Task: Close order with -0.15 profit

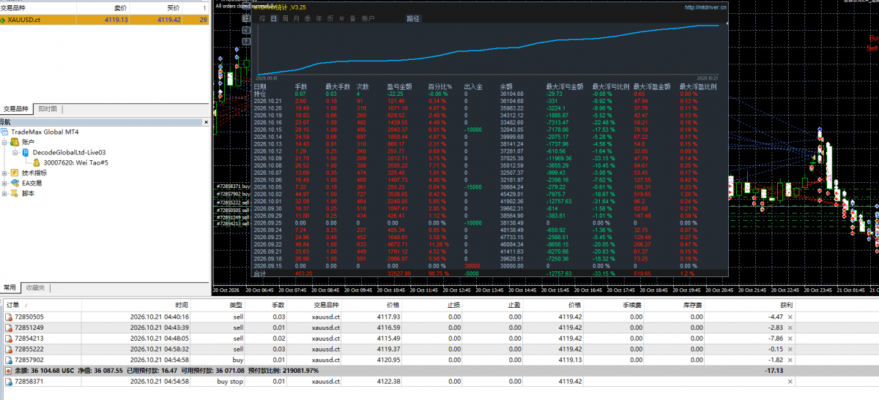Action: tap(790, 350)
